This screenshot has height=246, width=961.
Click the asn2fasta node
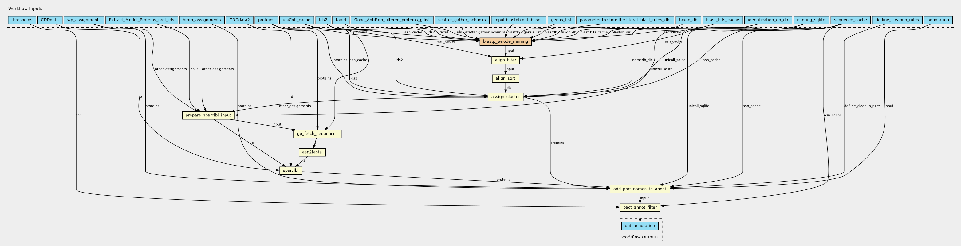tap(312, 152)
